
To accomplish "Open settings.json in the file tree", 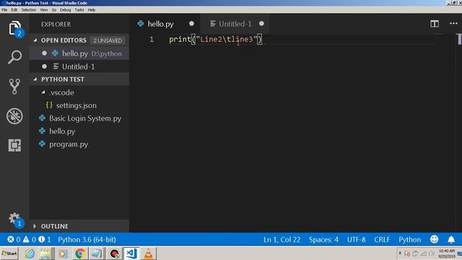I will point(79,105).
